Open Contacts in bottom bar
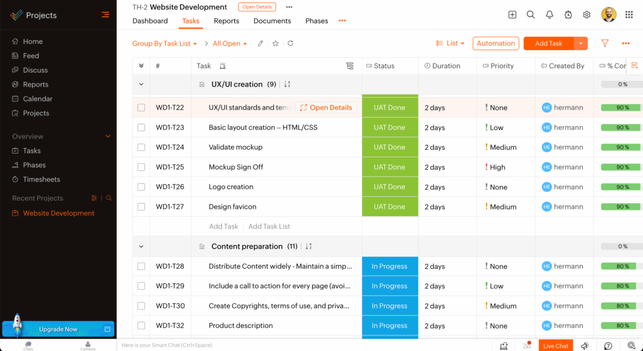This screenshot has height=351, width=643. pyautogui.click(x=88, y=346)
